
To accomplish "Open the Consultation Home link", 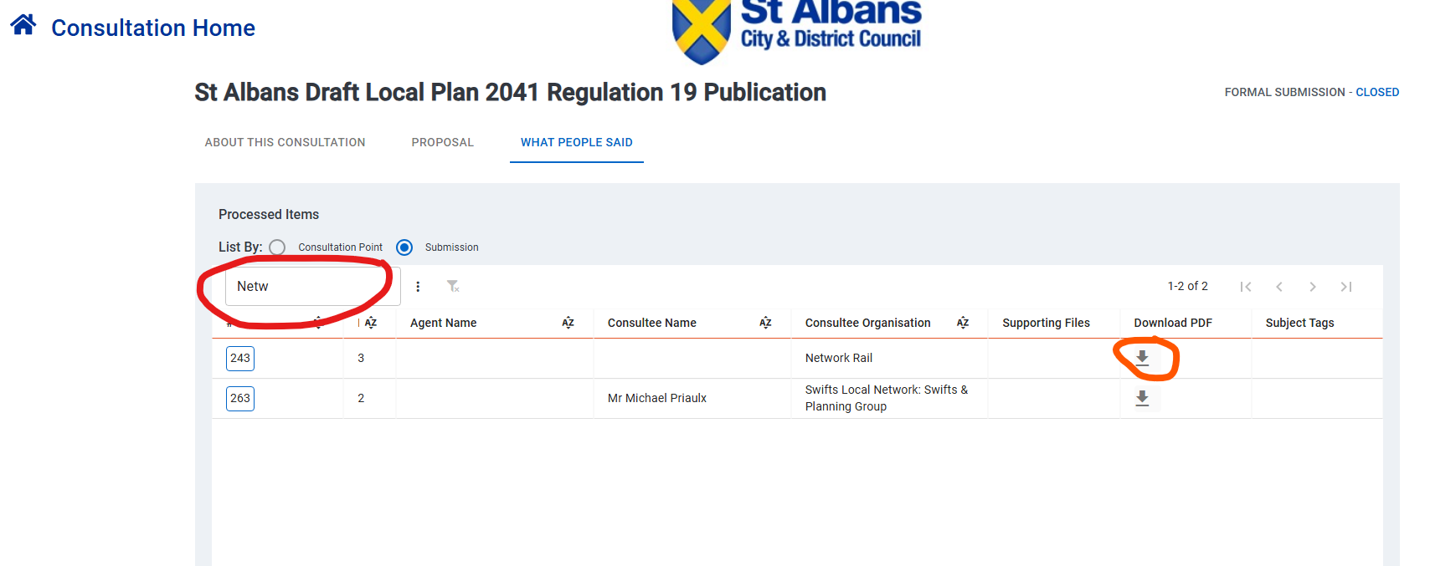I will (x=153, y=28).
